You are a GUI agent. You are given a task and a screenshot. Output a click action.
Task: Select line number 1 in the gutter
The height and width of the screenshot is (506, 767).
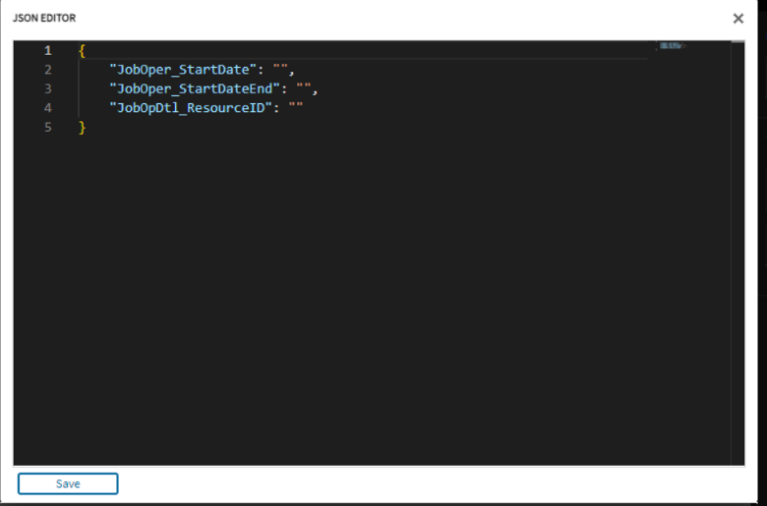47,50
